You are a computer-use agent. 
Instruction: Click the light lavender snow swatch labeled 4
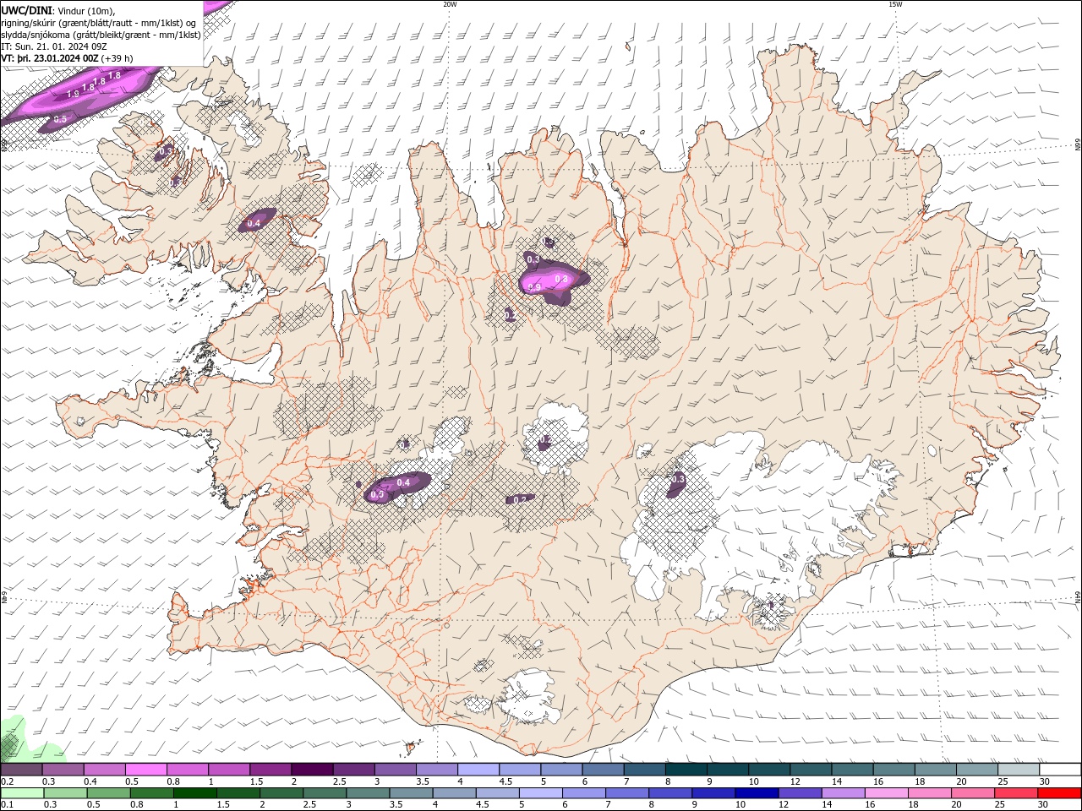[478, 770]
